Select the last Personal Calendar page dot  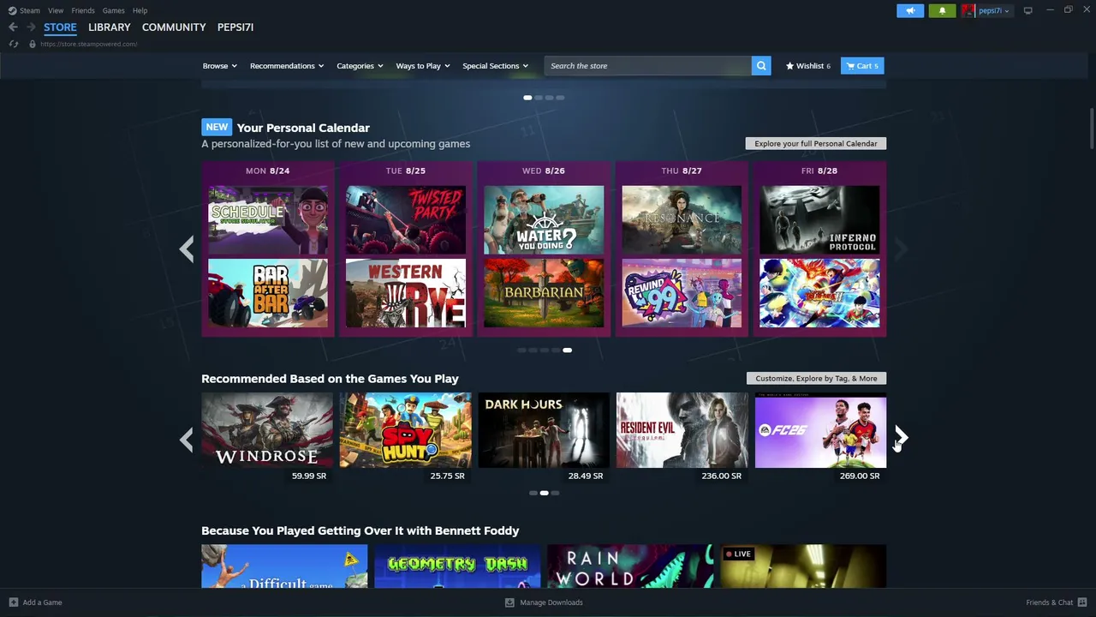click(567, 350)
